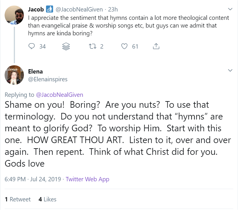Open the @JacobNealGiven handle in tweet header

(79, 9)
